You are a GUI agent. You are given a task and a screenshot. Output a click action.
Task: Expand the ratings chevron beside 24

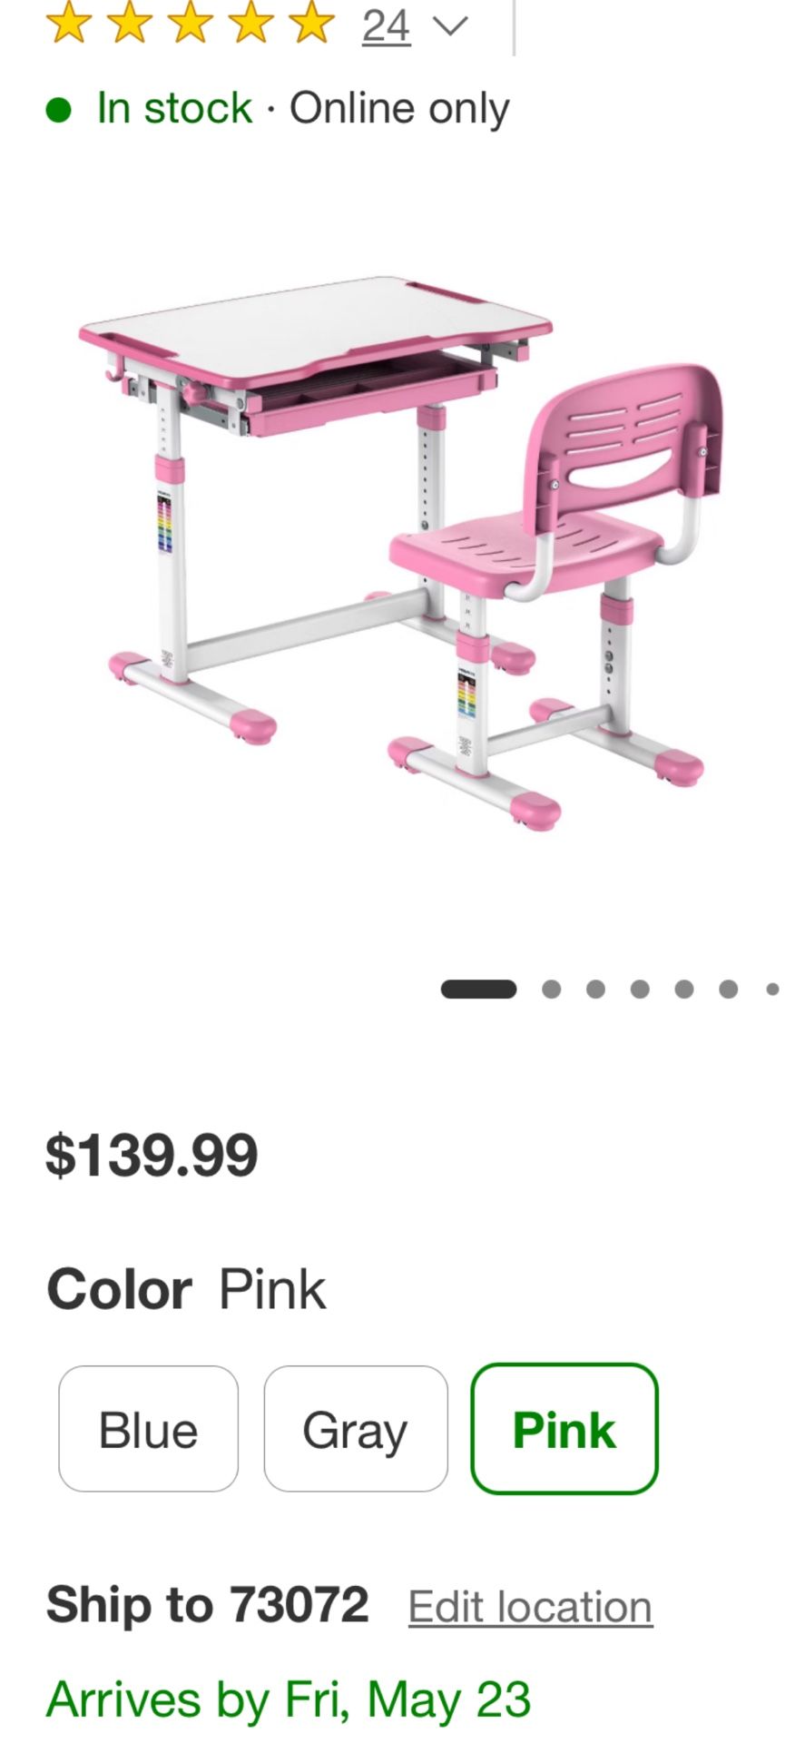click(450, 27)
